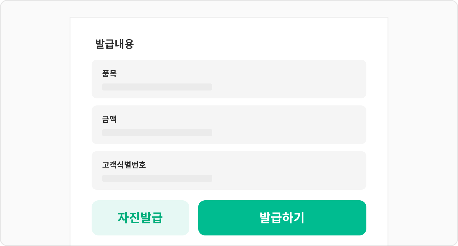This screenshot has height=246, width=458.
Task: Focus the amount (금액) card
Action: click(229, 125)
